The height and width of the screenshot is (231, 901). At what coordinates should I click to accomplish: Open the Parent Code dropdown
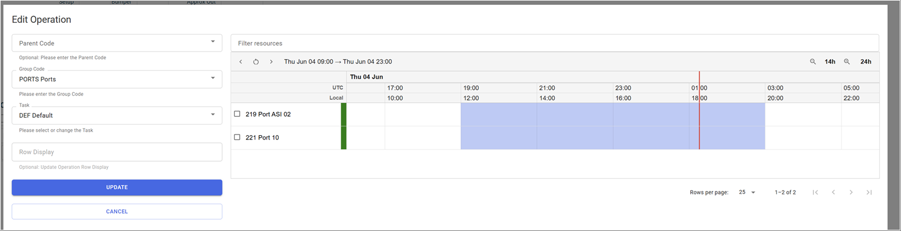(x=117, y=43)
